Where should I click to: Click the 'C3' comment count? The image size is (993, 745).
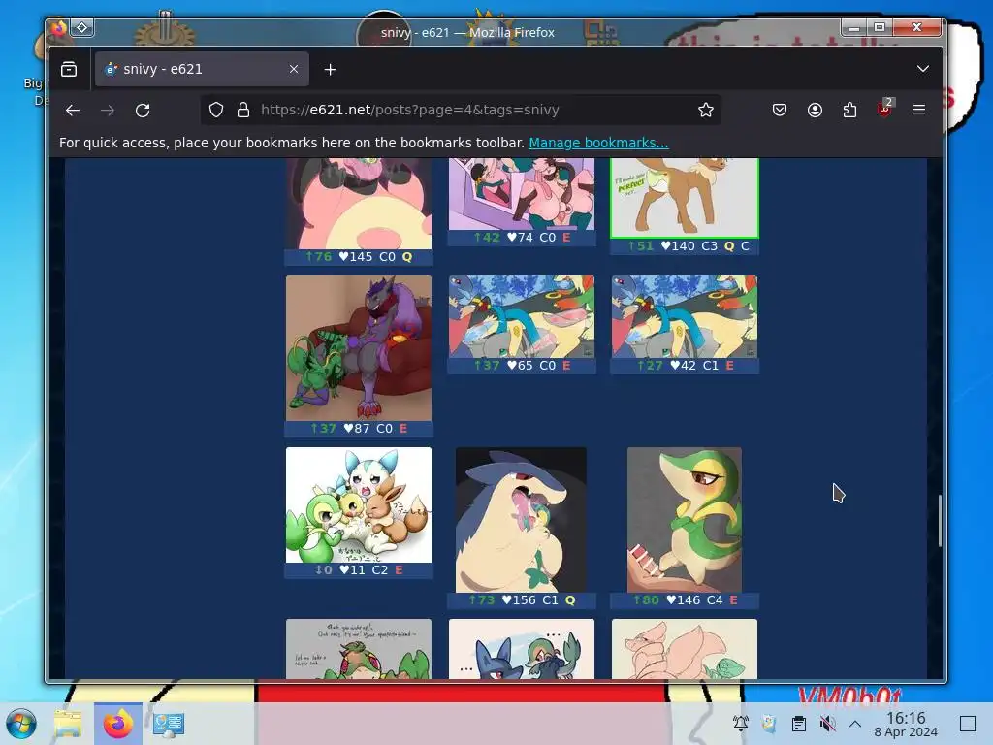click(709, 245)
